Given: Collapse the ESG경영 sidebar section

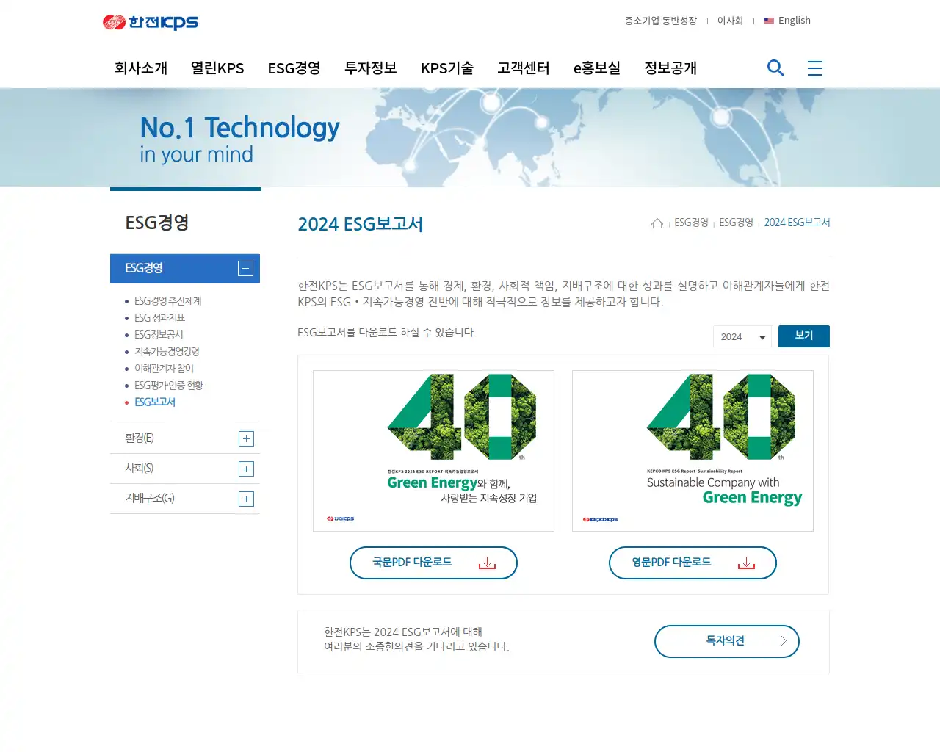Looking at the screenshot, I should tap(246, 269).
